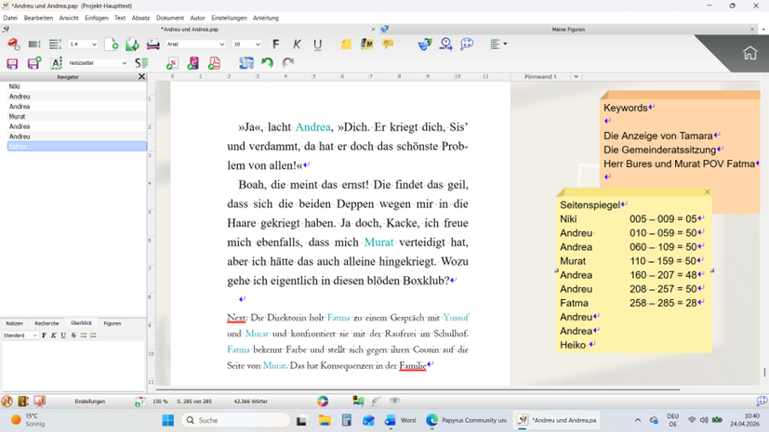This screenshot has height=432, width=769.
Task: Click the save disk icon
Action: 12,63
